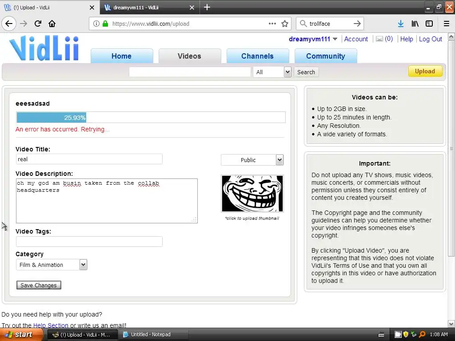The height and width of the screenshot is (341, 455).
Task: Open the Channels navigation tab
Action: [x=257, y=56]
